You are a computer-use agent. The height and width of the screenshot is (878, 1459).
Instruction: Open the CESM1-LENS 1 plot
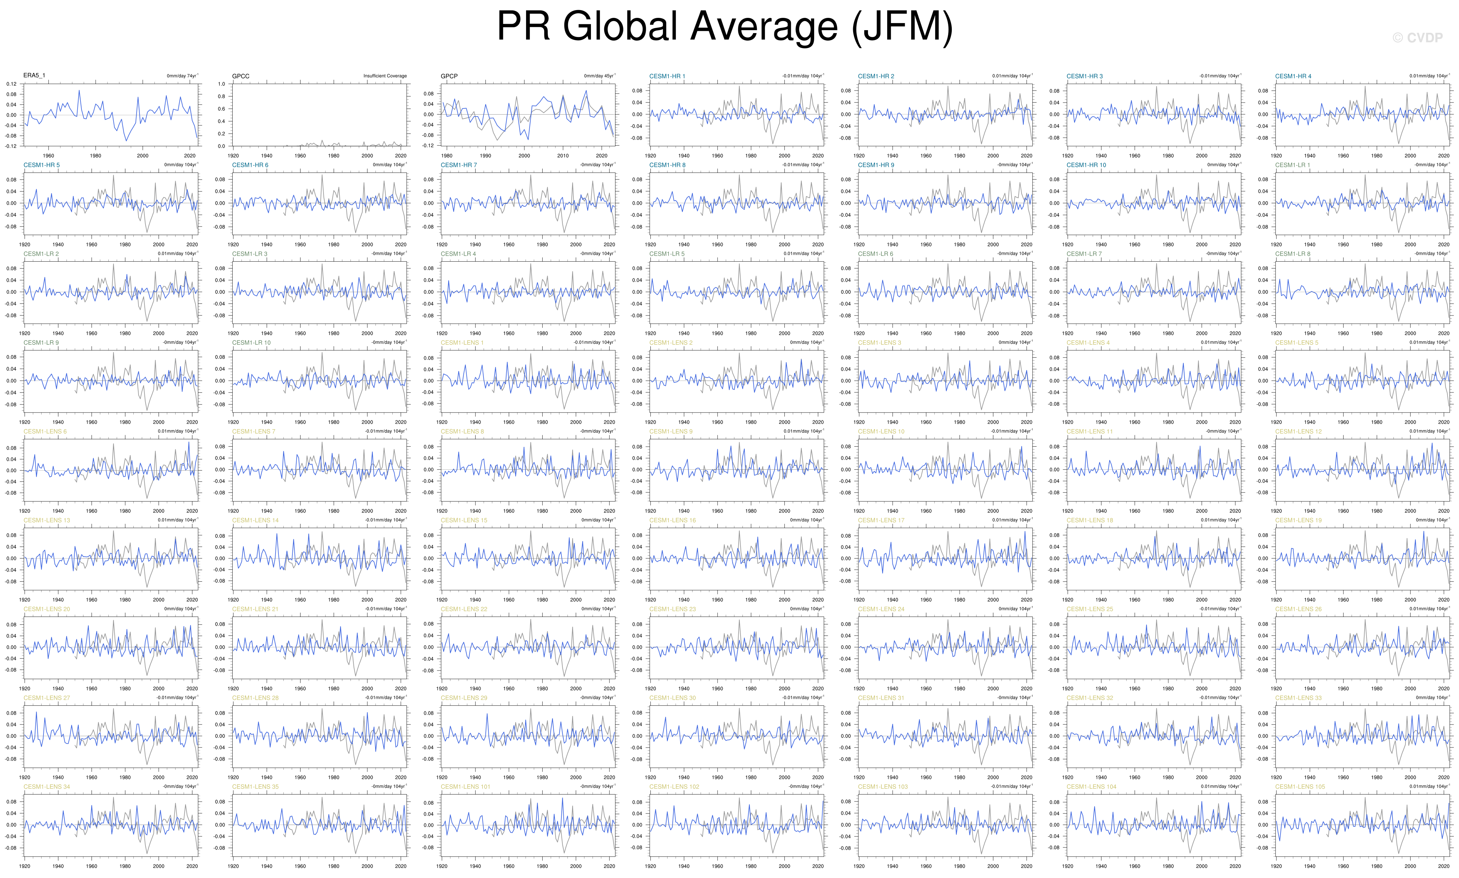[528, 381]
